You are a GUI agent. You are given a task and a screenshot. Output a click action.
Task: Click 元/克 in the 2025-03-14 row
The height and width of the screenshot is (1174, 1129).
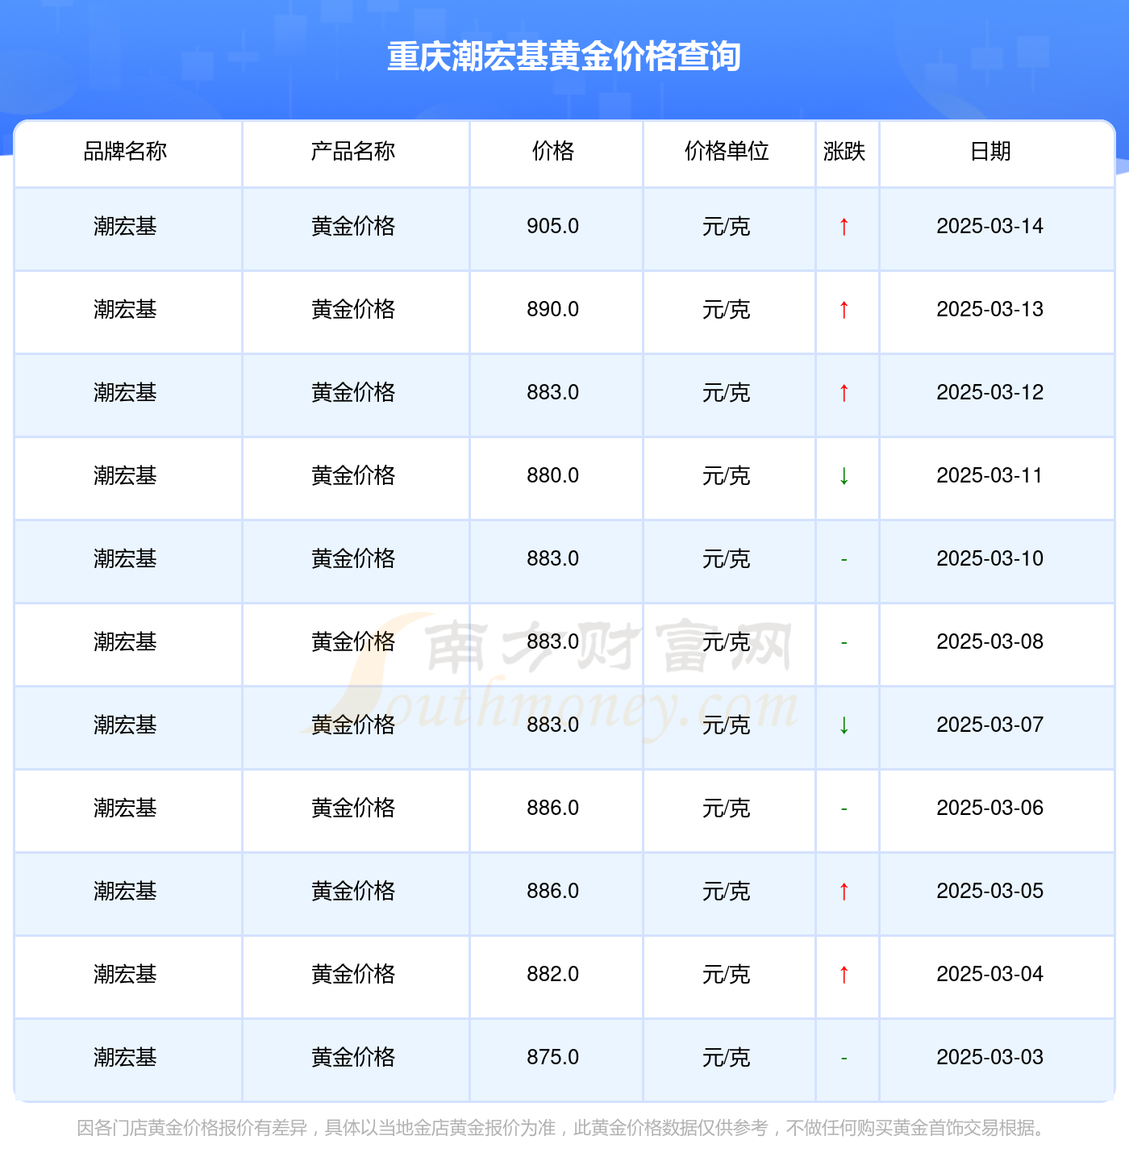(727, 226)
